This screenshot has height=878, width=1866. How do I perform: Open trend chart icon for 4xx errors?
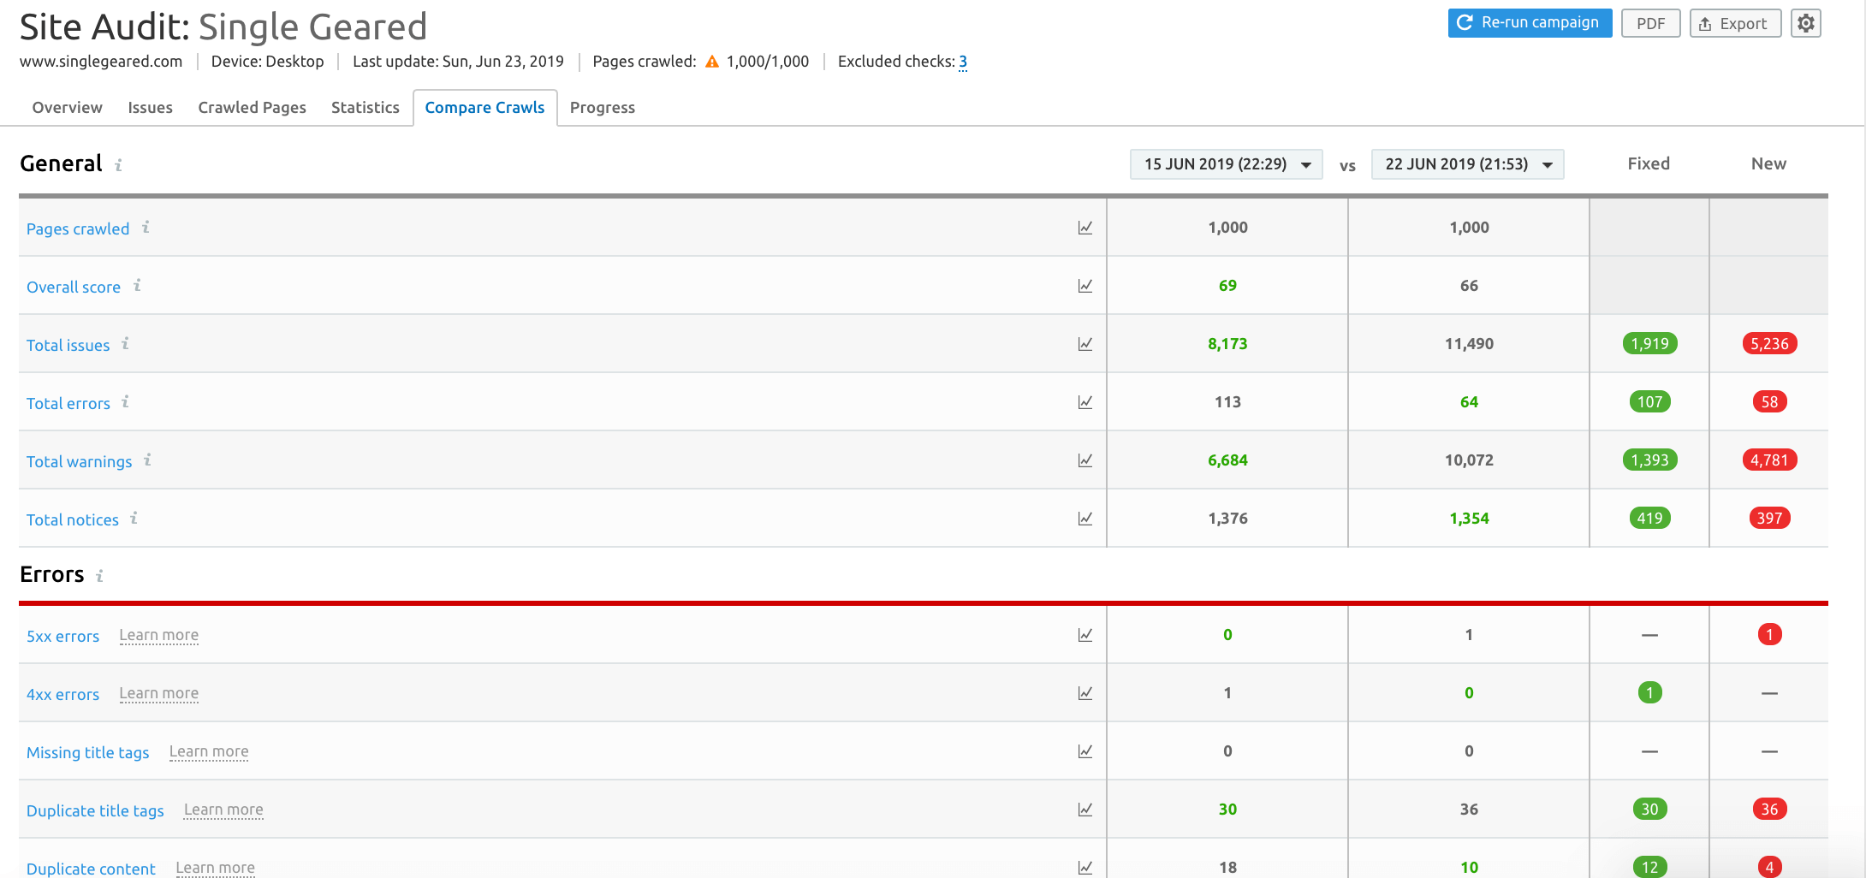1085,693
